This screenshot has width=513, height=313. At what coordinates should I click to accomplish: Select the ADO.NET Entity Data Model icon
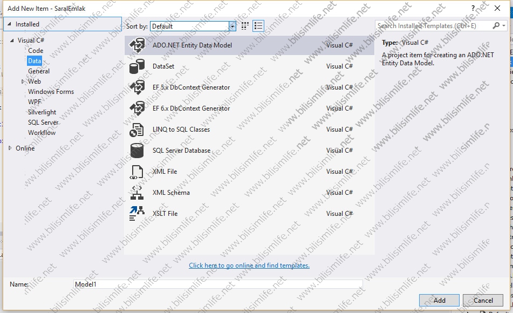[137, 45]
